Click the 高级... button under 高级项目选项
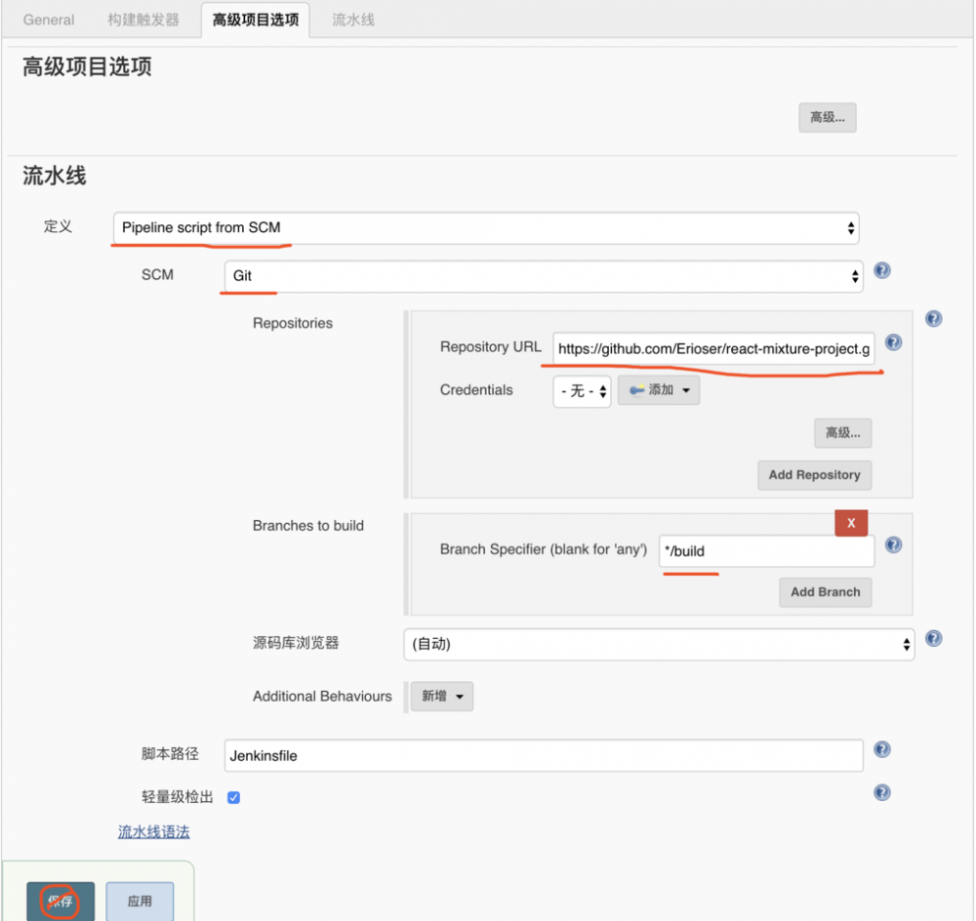 click(828, 118)
